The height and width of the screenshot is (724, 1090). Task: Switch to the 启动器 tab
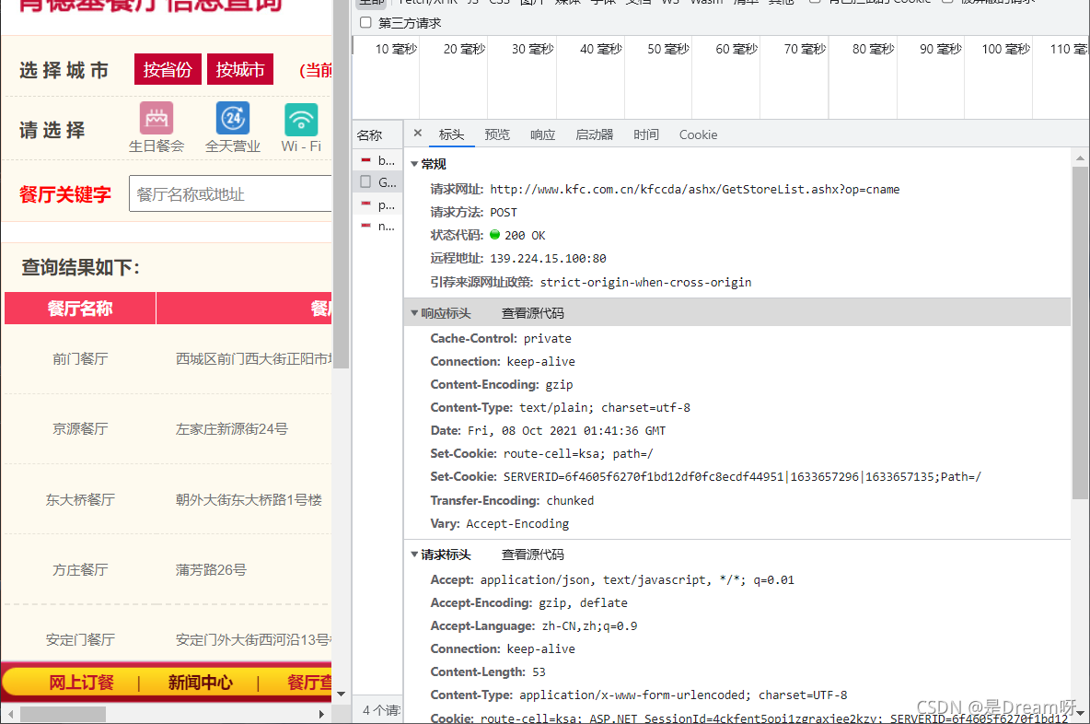click(x=595, y=134)
